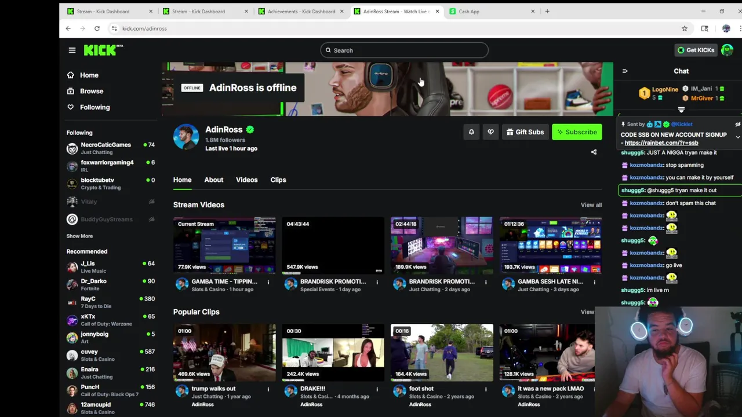Image resolution: width=742 pixels, height=417 pixels.
Task: Open user profile avatar menu
Action: coord(727,50)
